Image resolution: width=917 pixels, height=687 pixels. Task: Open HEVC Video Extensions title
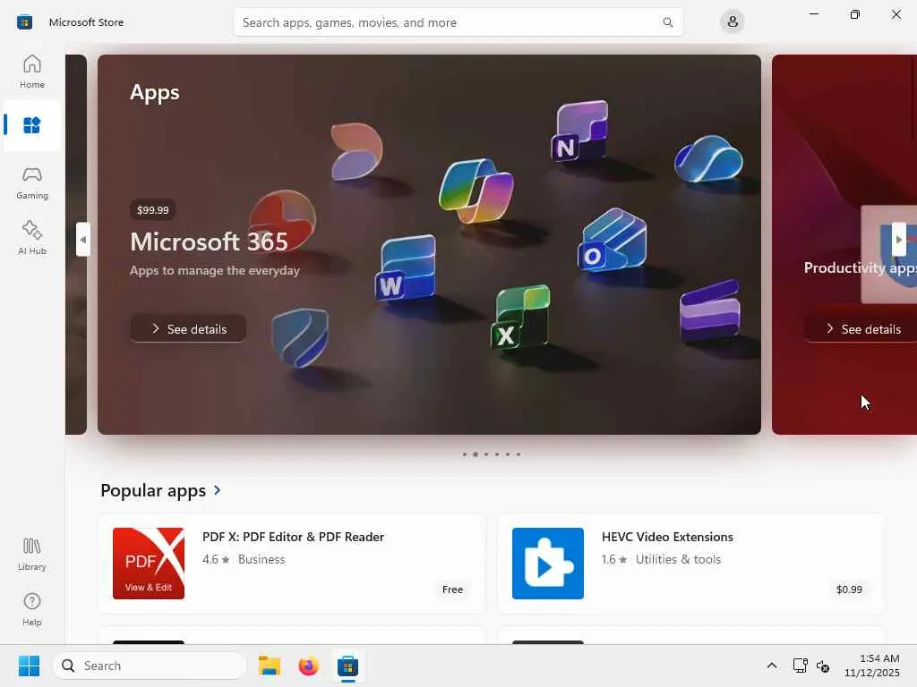[667, 537]
